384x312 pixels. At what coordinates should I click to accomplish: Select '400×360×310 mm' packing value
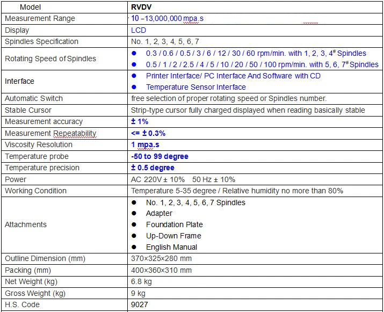tap(162, 270)
